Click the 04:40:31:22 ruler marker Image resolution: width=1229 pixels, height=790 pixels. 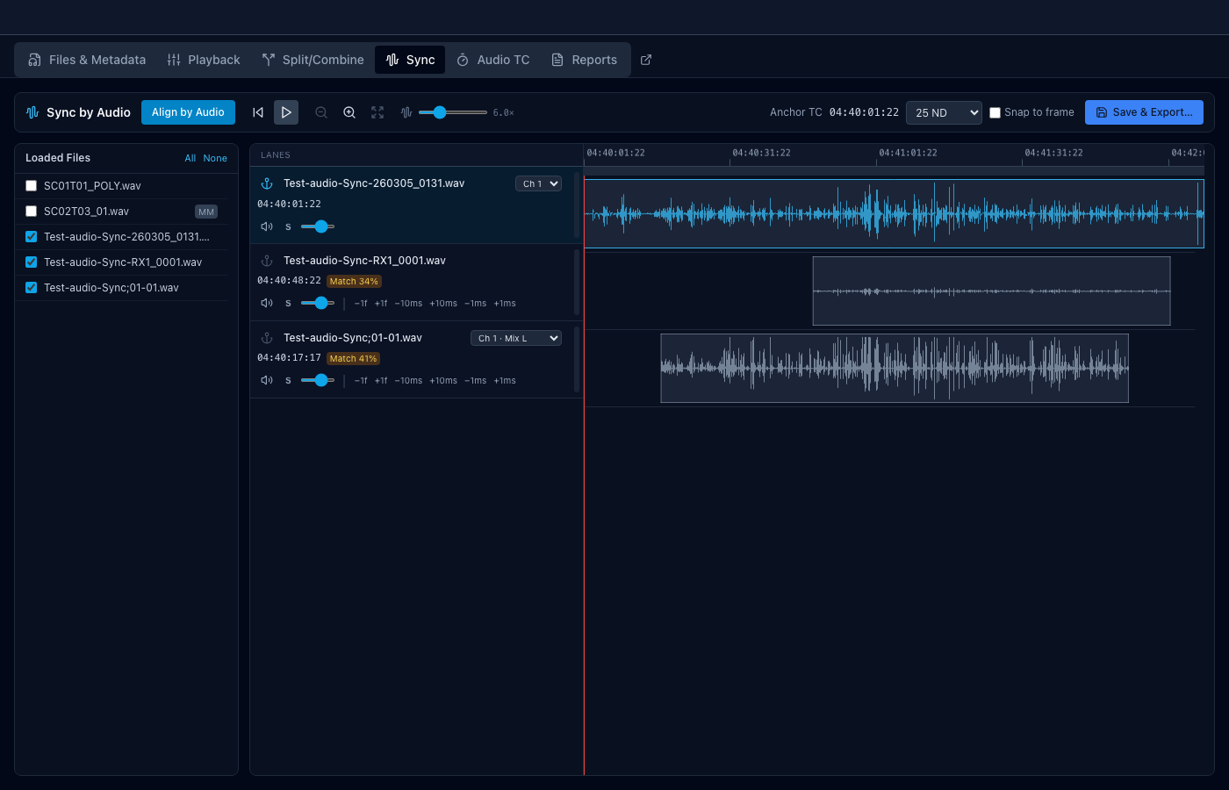point(761,153)
